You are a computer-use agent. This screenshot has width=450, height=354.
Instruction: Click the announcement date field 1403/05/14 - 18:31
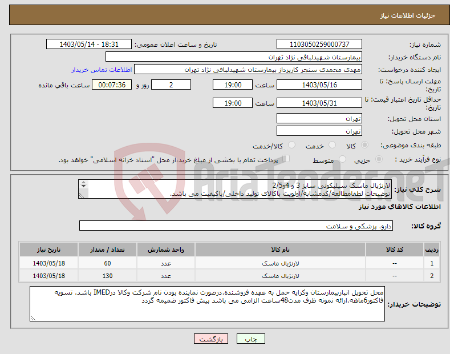[x=89, y=45]
